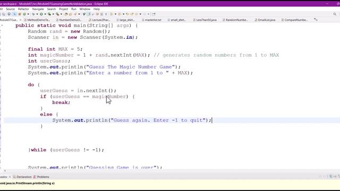This screenshot has height=191, width=340.
Task: Open the Help menu
Action: coord(97,9)
